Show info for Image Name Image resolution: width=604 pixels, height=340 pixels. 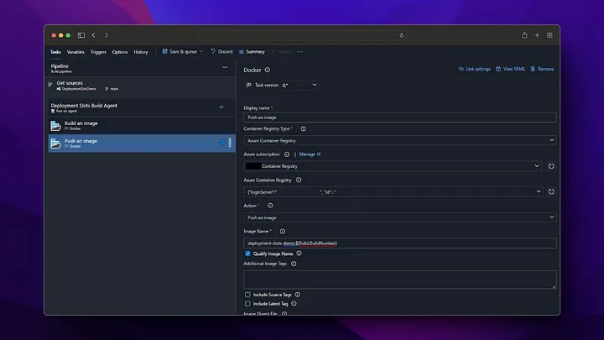coord(283,232)
